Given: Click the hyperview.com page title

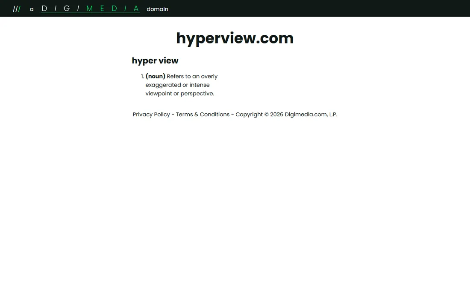Looking at the screenshot, I should (x=235, y=38).
